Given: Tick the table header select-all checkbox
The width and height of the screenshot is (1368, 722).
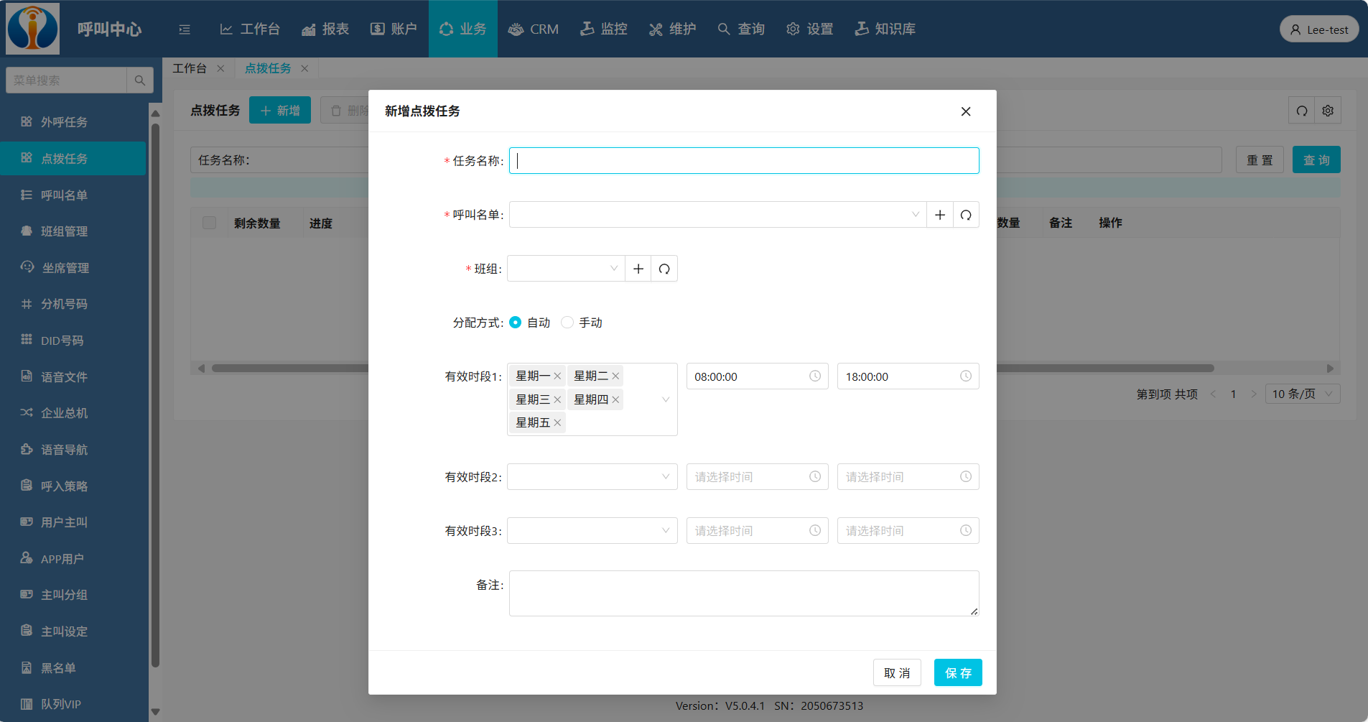Looking at the screenshot, I should point(209,223).
